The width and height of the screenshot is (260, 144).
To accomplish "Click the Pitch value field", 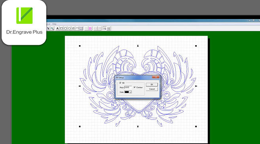I will [x=128, y=87].
